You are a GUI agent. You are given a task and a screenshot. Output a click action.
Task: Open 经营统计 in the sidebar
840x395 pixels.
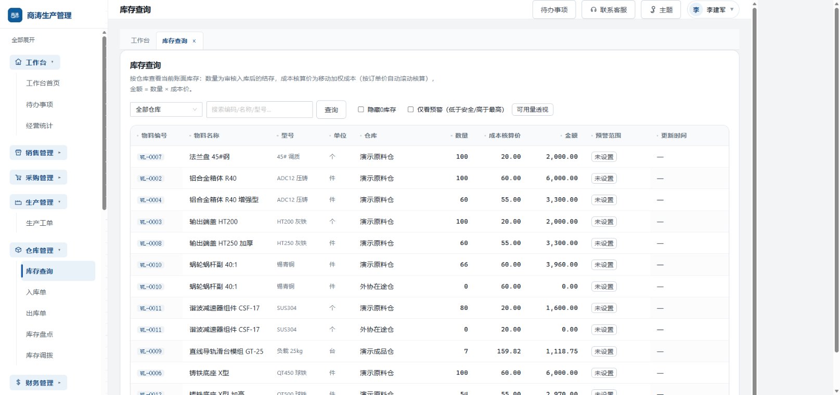[40, 126]
